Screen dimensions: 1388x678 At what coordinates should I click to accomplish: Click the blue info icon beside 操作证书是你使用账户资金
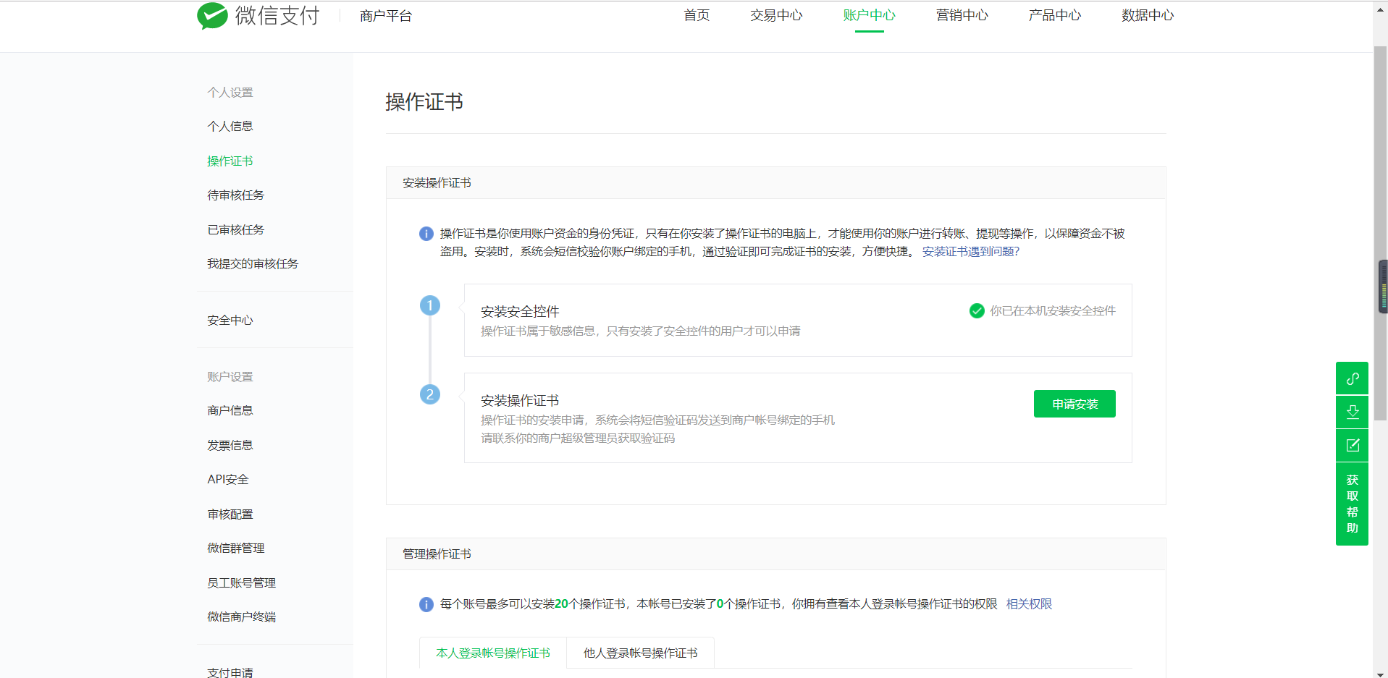pyautogui.click(x=426, y=234)
